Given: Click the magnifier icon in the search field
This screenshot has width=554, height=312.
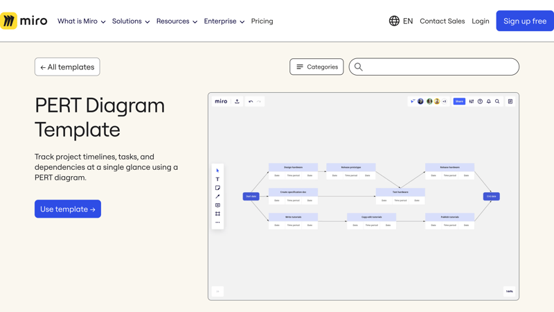Looking at the screenshot, I should tap(358, 67).
